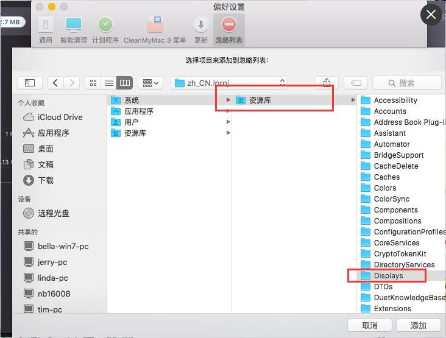The height and width of the screenshot is (338, 446).
Task: Switch to icon grid view
Action: pyautogui.click(x=93, y=83)
